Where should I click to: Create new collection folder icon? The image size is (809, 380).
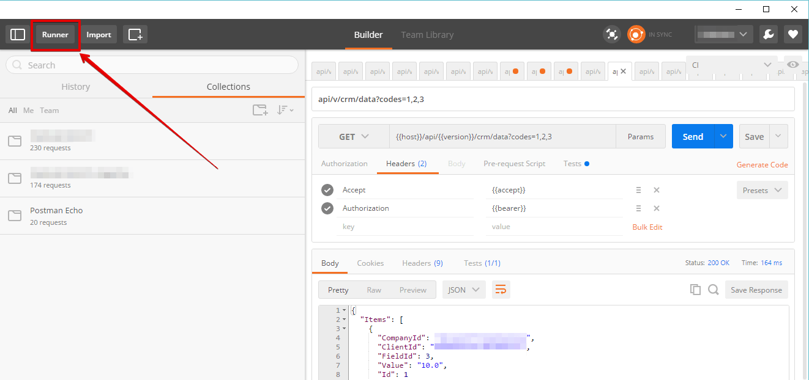tap(260, 110)
